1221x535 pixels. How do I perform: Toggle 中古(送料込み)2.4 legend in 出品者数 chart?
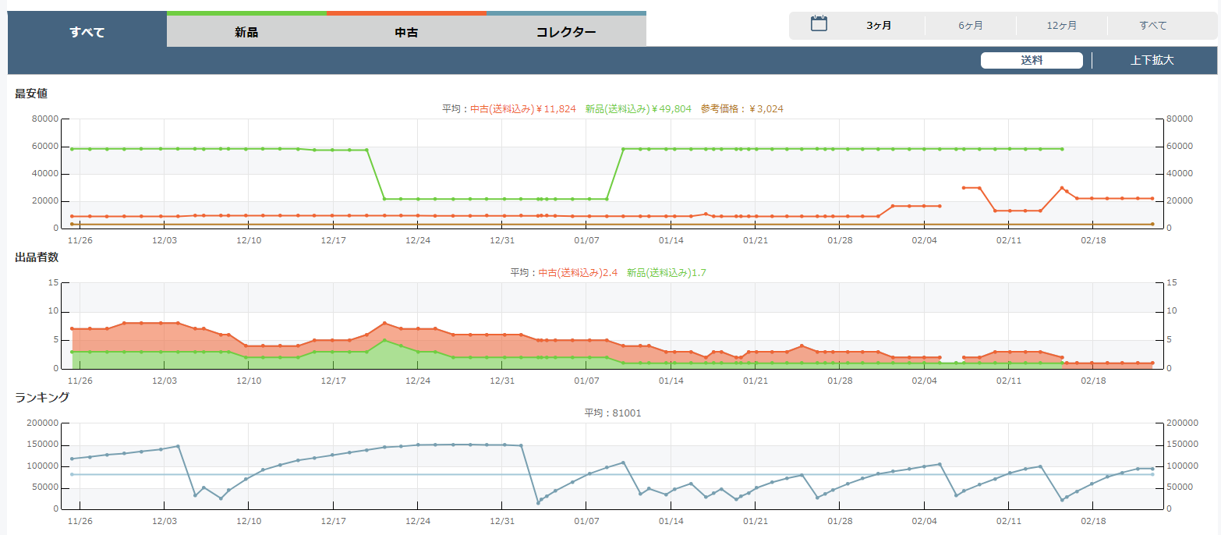578,273
